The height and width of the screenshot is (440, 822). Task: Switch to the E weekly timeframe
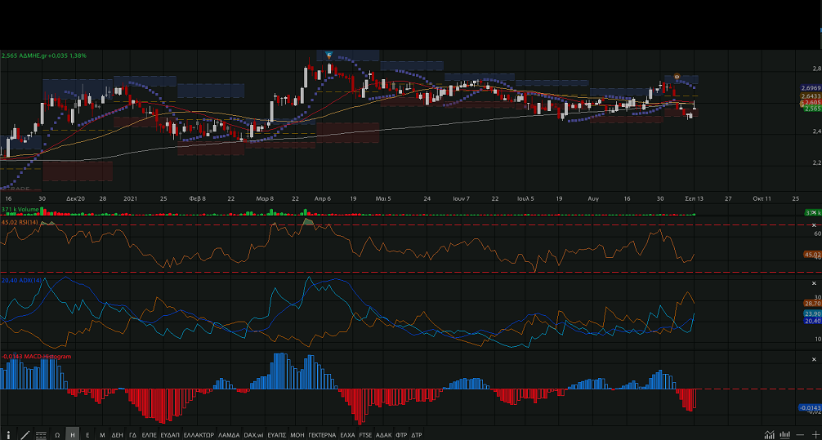[87, 434]
